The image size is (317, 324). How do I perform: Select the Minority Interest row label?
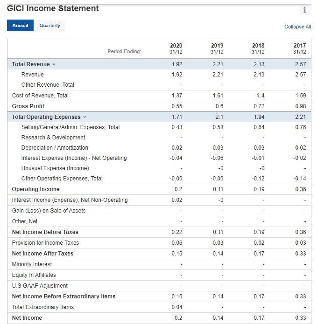pos(32,264)
